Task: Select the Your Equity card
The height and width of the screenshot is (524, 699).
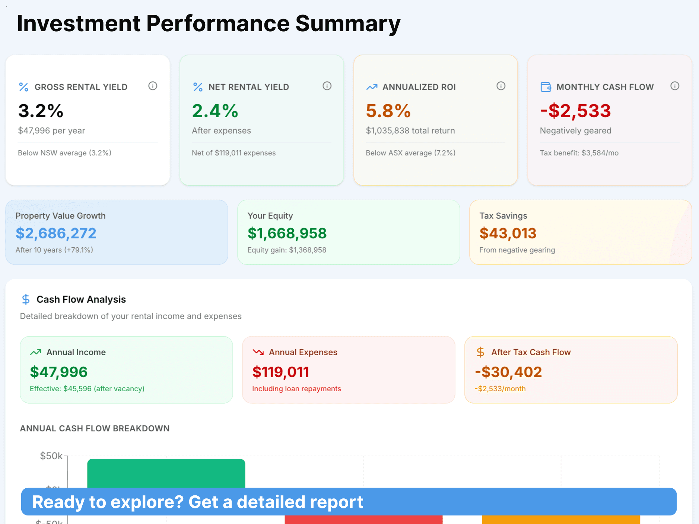Action: click(x=349, y=232)
